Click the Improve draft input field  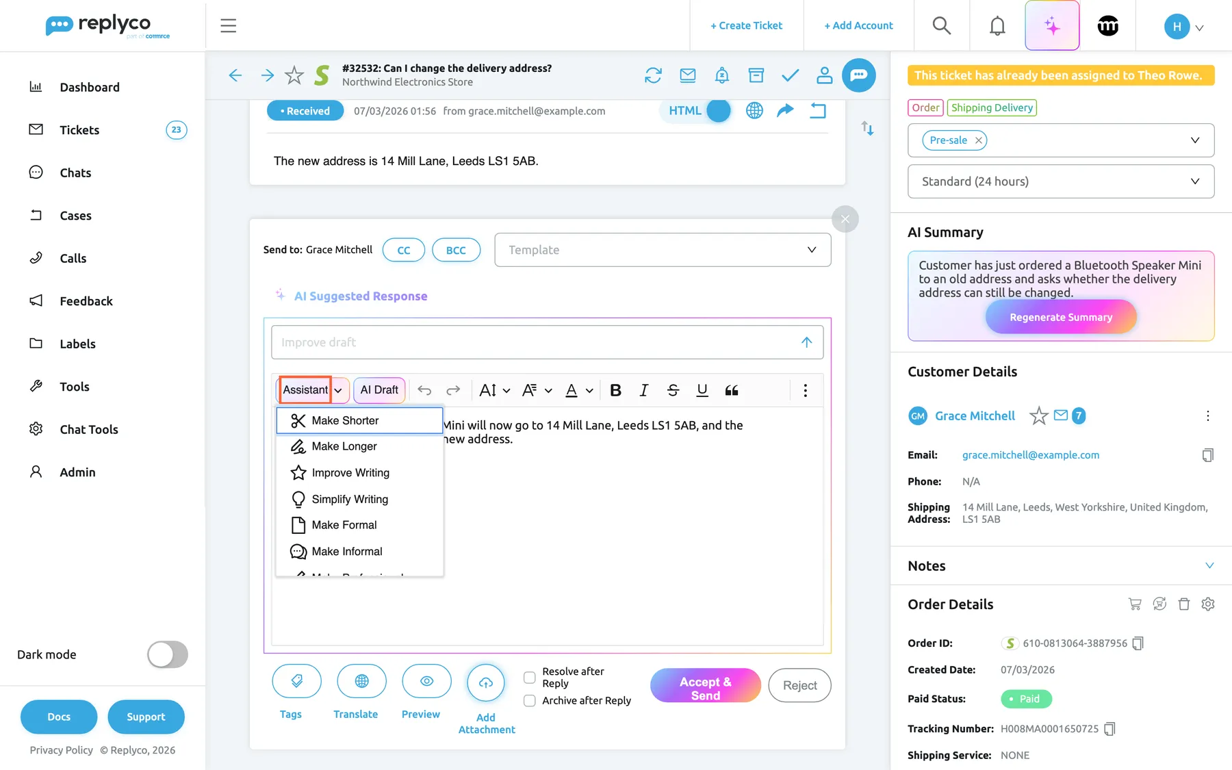click(x=547, y=342)
